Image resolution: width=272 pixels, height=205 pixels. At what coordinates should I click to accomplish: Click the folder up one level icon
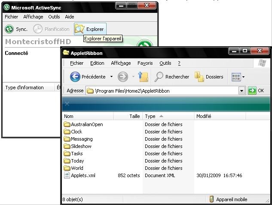coord(144,77)
